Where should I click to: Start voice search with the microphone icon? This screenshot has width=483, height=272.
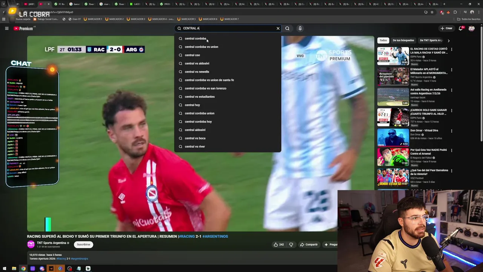click(300, 28)
